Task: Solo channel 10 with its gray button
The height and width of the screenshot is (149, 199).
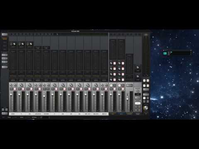Action: pyautogui.click(x=86, y=89)
